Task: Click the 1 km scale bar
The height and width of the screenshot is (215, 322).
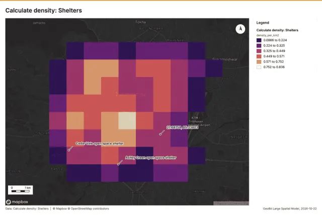Action: [20, 190]
